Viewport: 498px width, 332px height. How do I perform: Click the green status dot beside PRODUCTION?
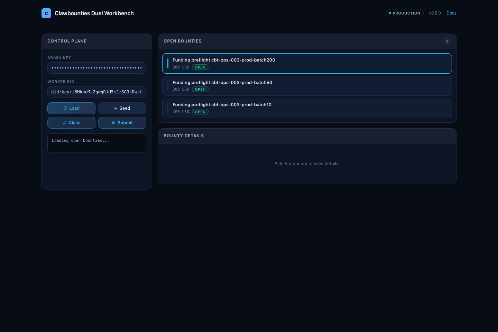pos(390,13)
